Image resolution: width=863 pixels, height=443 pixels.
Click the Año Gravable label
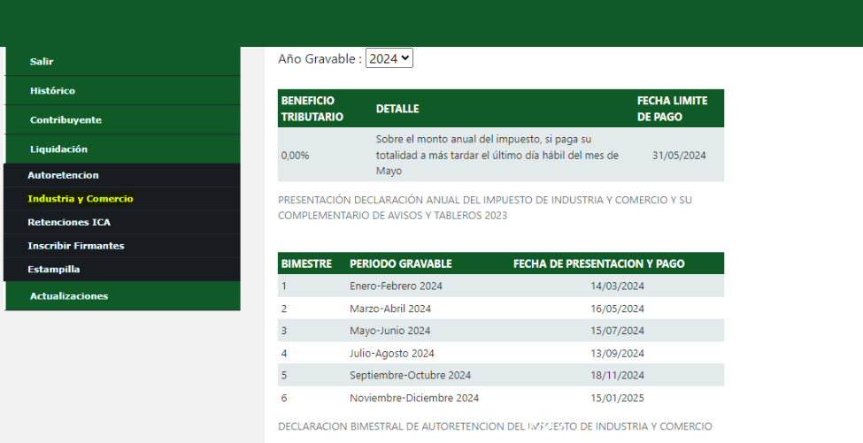[320, 59]
